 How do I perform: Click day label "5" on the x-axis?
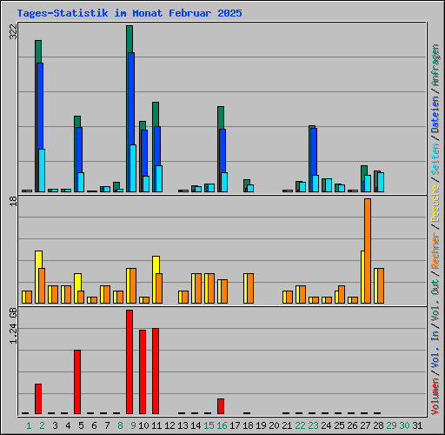click(81, 425)
